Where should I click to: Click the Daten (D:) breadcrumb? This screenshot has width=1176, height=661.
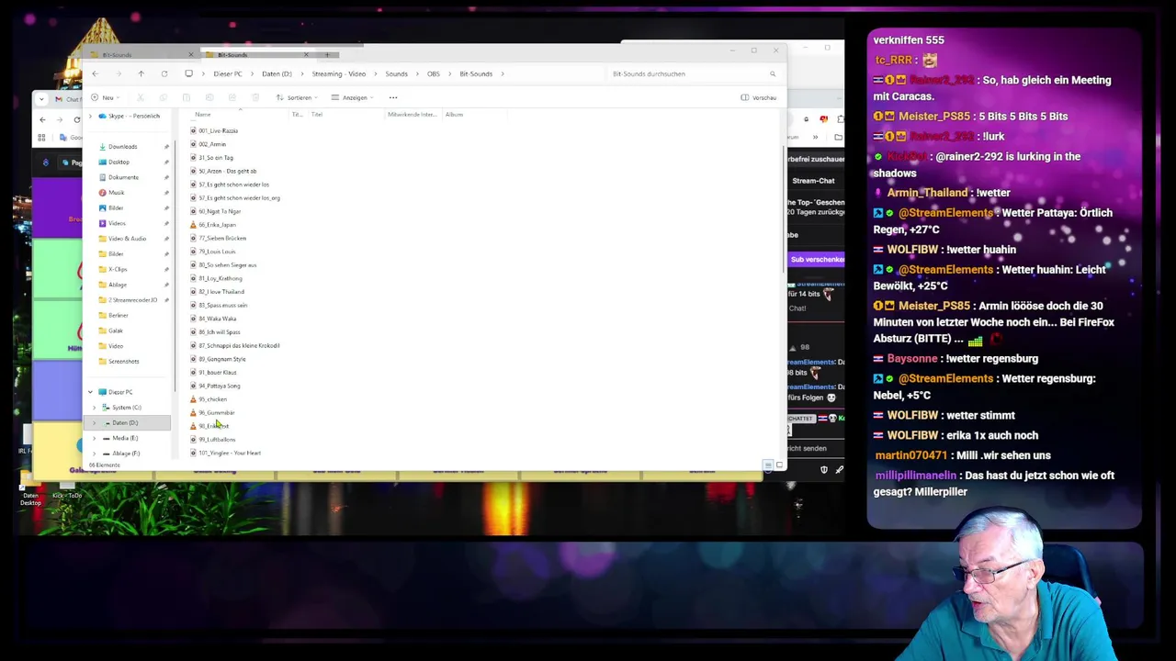pos(277,73)
